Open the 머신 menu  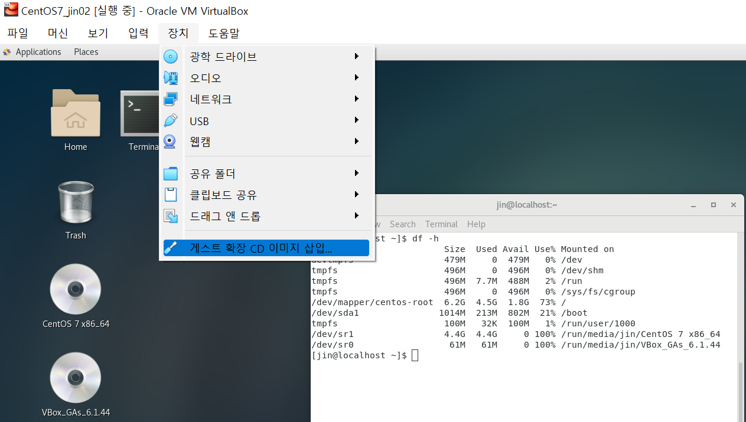click(58, 34)
